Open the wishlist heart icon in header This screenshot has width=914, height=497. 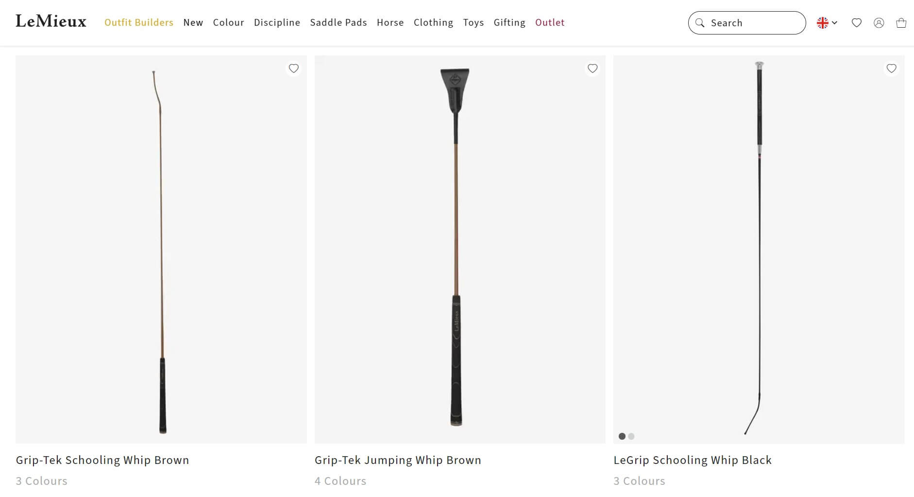857,23
